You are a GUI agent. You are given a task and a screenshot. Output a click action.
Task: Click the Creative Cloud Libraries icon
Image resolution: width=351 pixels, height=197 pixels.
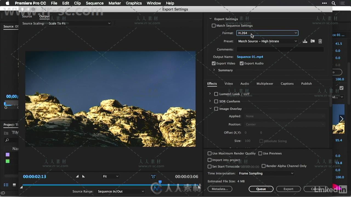coord(2,193)
